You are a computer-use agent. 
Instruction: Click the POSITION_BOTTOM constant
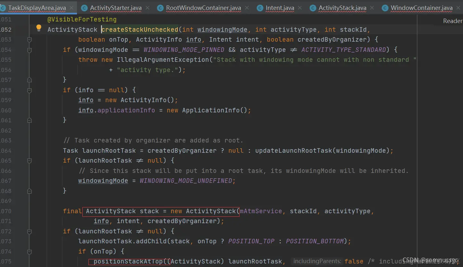point(315,241)
